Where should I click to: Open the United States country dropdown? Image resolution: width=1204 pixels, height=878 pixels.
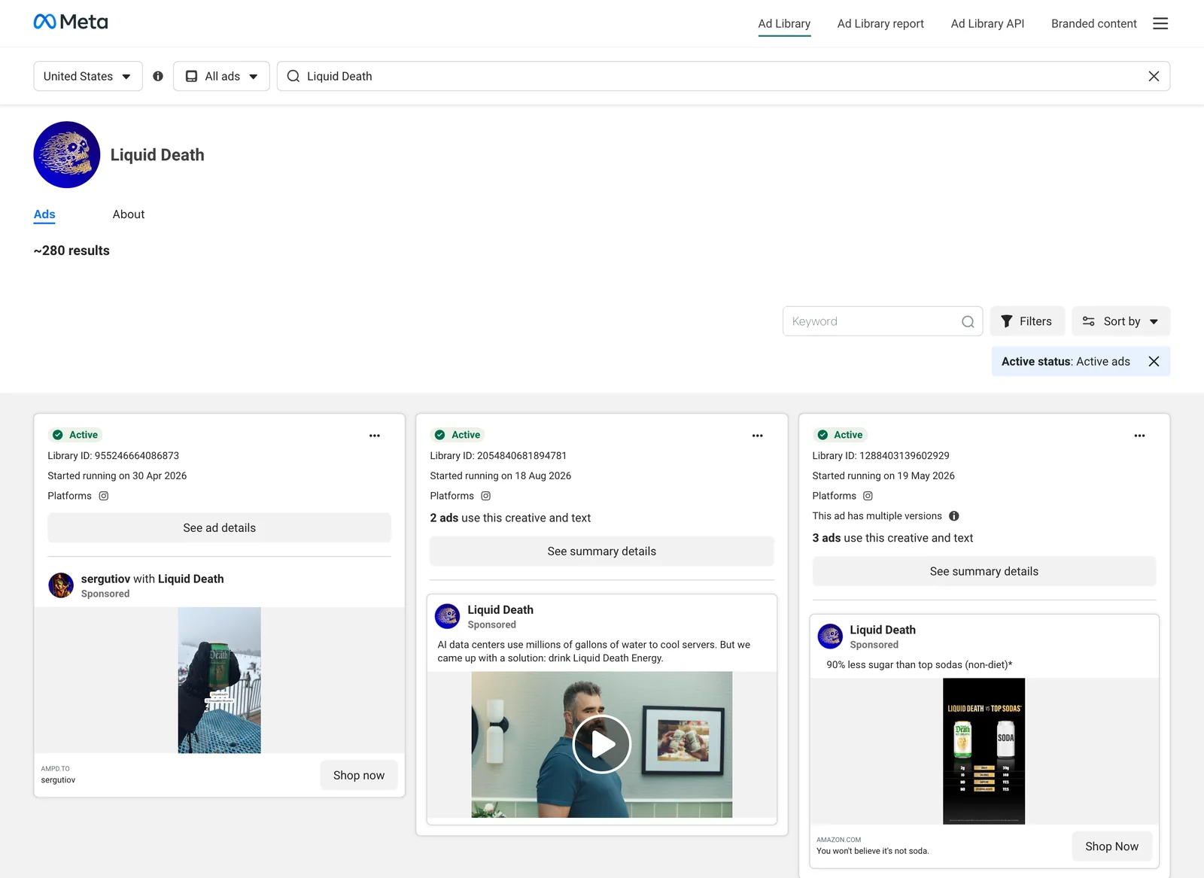pyautogui.click(x=88, y=76)
